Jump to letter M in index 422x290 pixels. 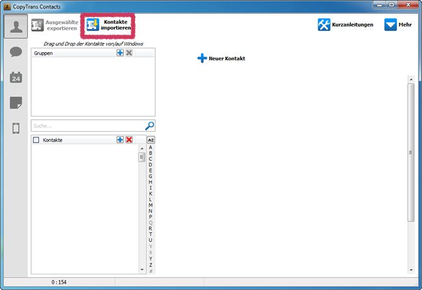pyautogui.click(x=151, y=205)
